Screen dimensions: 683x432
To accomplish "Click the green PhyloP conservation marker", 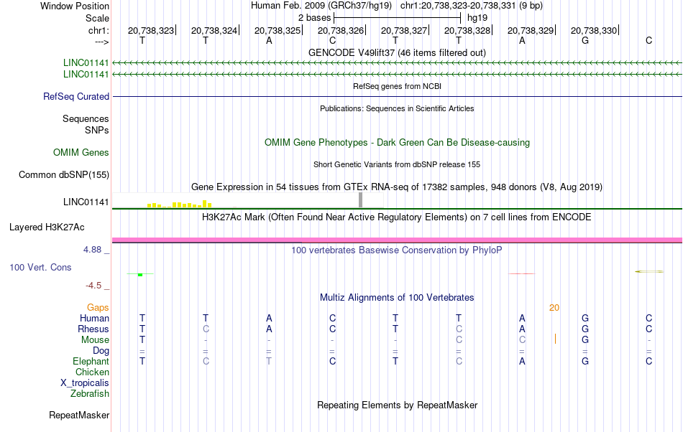I will click(140, 274).
